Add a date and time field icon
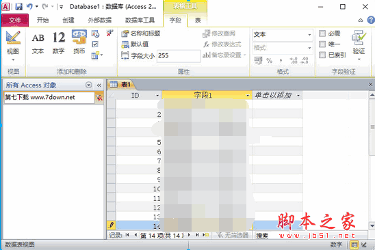Viewport: 375px width, 250px height. tap(95, 34)
